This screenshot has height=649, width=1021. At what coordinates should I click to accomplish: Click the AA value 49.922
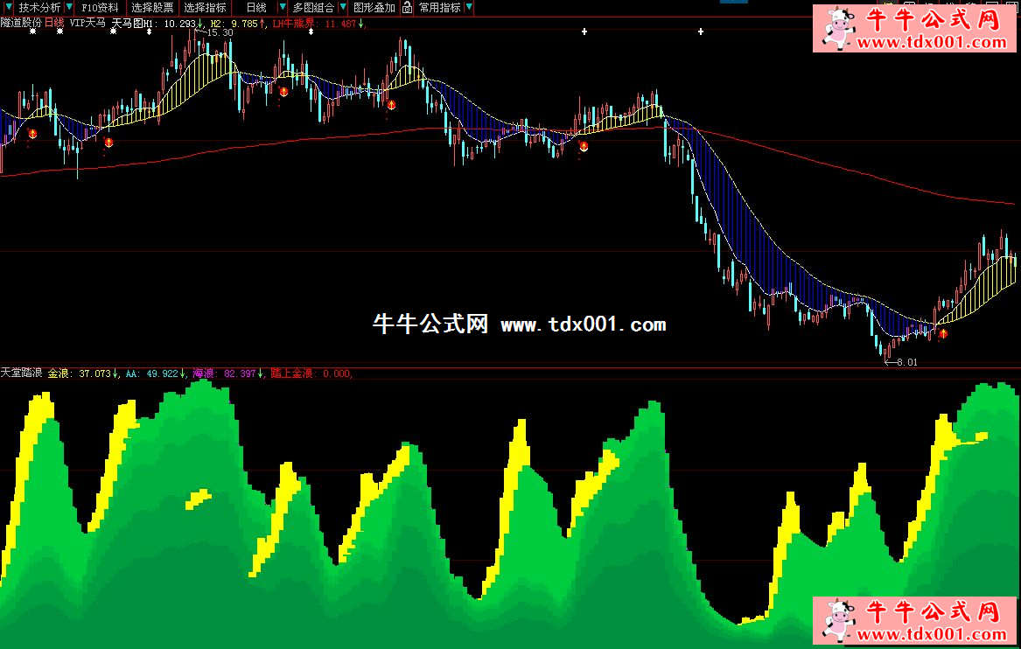pyautogui.click(x=162, y=373)
